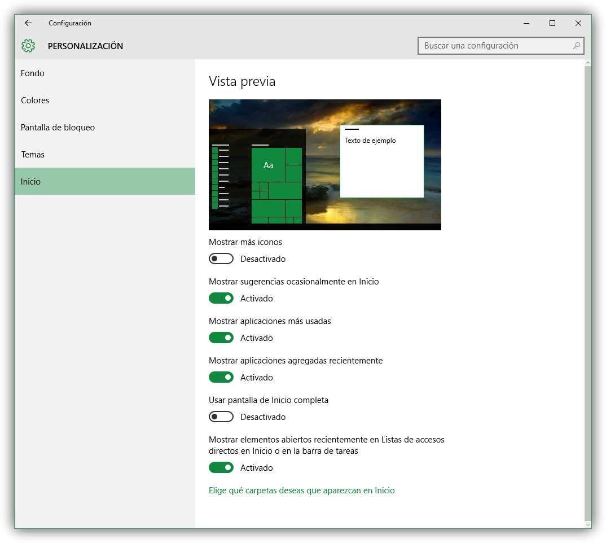This screenshot has width=606, height=543.
Task: Turn off Mostrar aplicaciones más usadas
Action: [x=221, y=338]
